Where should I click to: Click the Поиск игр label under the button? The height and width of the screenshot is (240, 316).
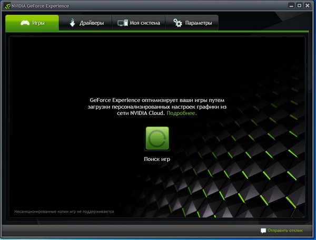[157, 159]
